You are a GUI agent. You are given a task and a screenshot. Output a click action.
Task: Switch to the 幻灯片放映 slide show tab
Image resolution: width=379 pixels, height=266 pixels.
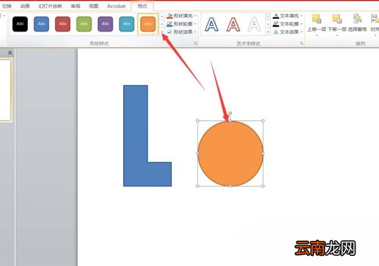coord(51,6)
